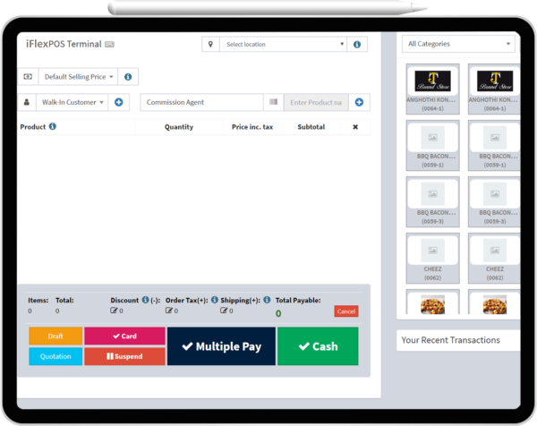Click the info icon beside Product header

[53, 126]
